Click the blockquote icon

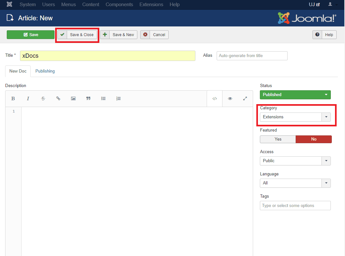tap(88, 99)
